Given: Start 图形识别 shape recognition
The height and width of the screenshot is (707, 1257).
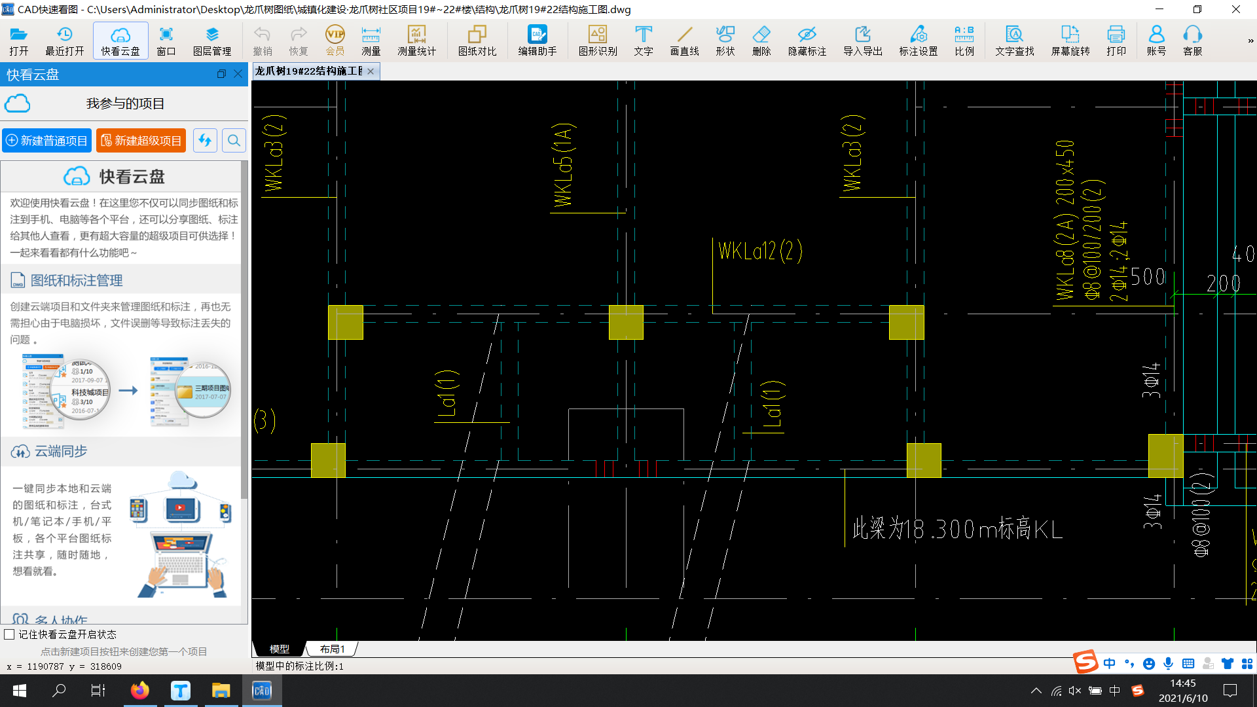Looking at the screenshot, I should pyautogui.click(x=598, y=41).
